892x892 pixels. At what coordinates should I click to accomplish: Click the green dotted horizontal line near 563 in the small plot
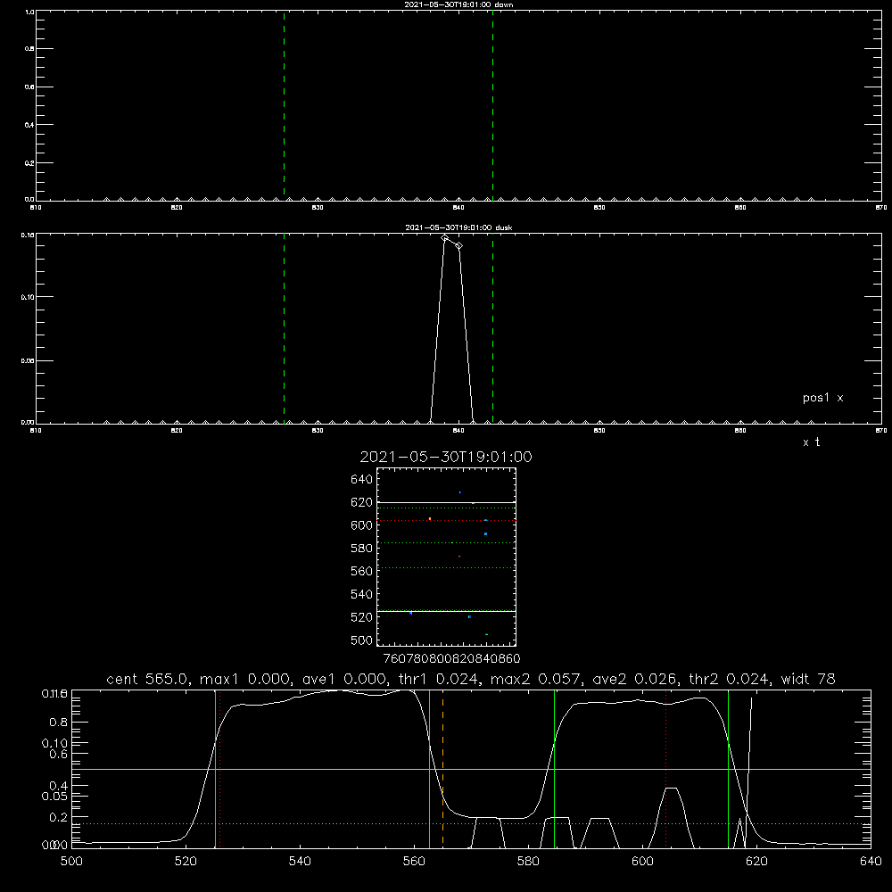click(446, 567)
